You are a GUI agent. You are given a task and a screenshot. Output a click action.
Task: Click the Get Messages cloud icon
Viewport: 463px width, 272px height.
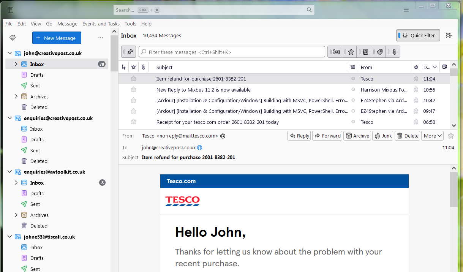pos(13,38)
